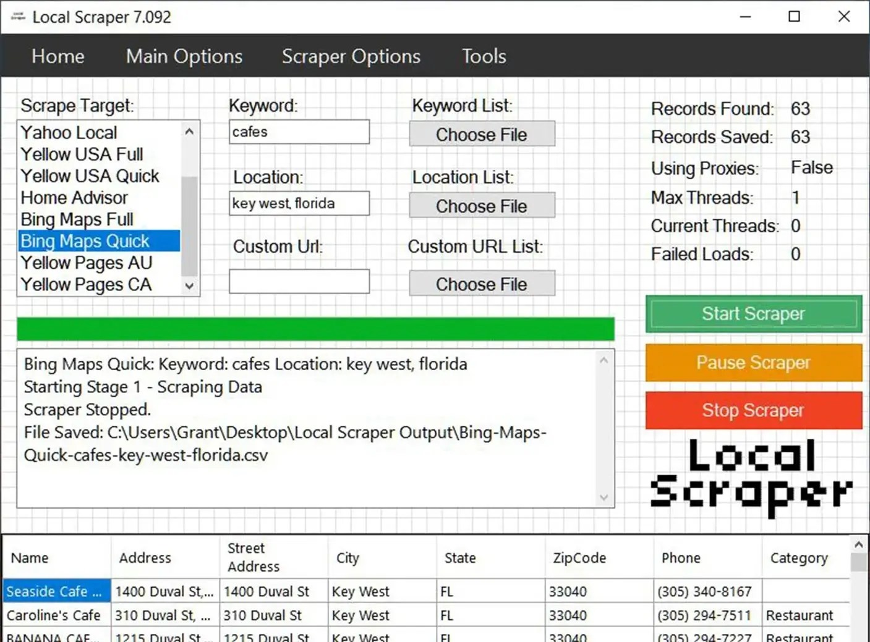Click the Local Scraper title bar icon
This screenshot has height=642, width=870.
17,17
